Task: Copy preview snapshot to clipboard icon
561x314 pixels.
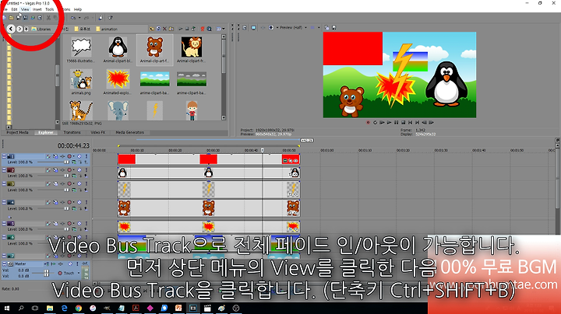Action: point(326,27)
